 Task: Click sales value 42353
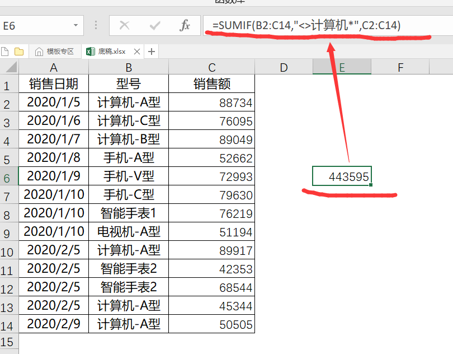(x=212, y=269)
